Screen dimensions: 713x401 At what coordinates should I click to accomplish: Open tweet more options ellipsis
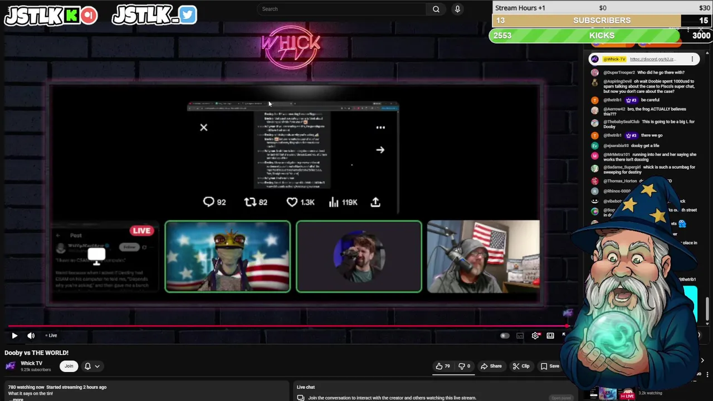point(380,128)
